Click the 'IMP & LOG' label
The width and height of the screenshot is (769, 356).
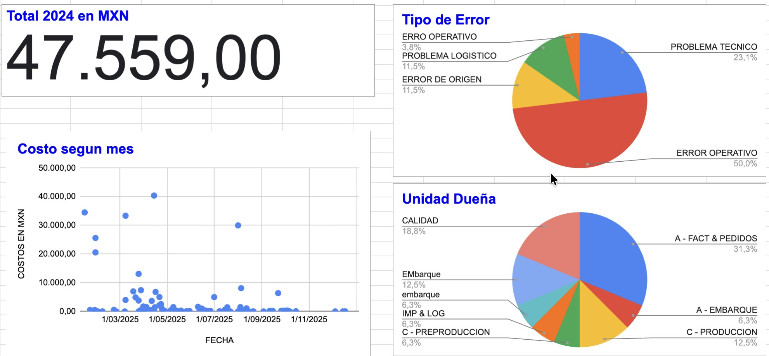pyautogui.click(x=423, y=314)
